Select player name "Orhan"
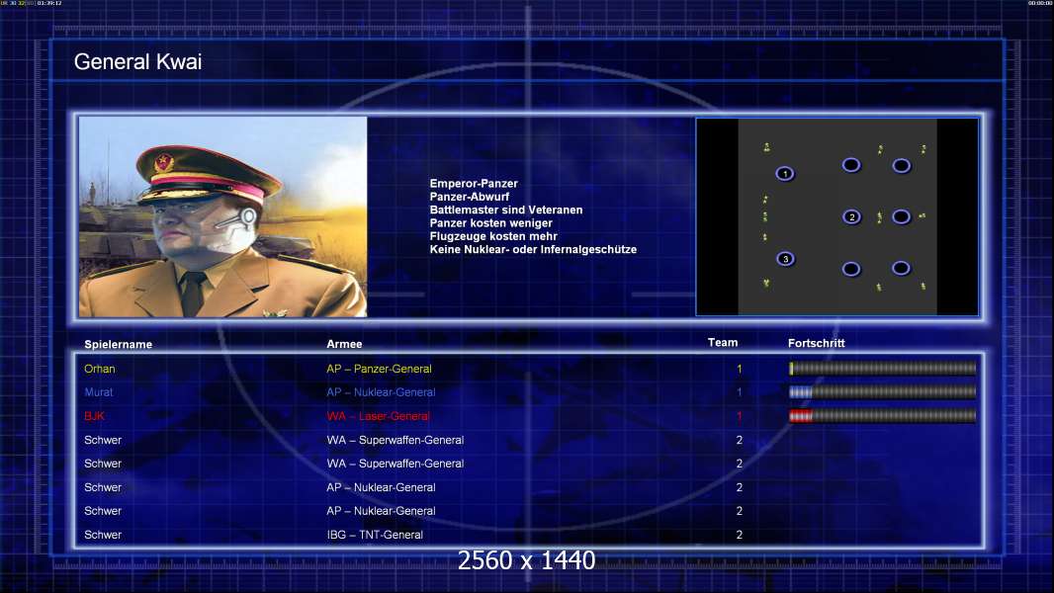Screen dimensions: 1054x593 click(100, 369)
